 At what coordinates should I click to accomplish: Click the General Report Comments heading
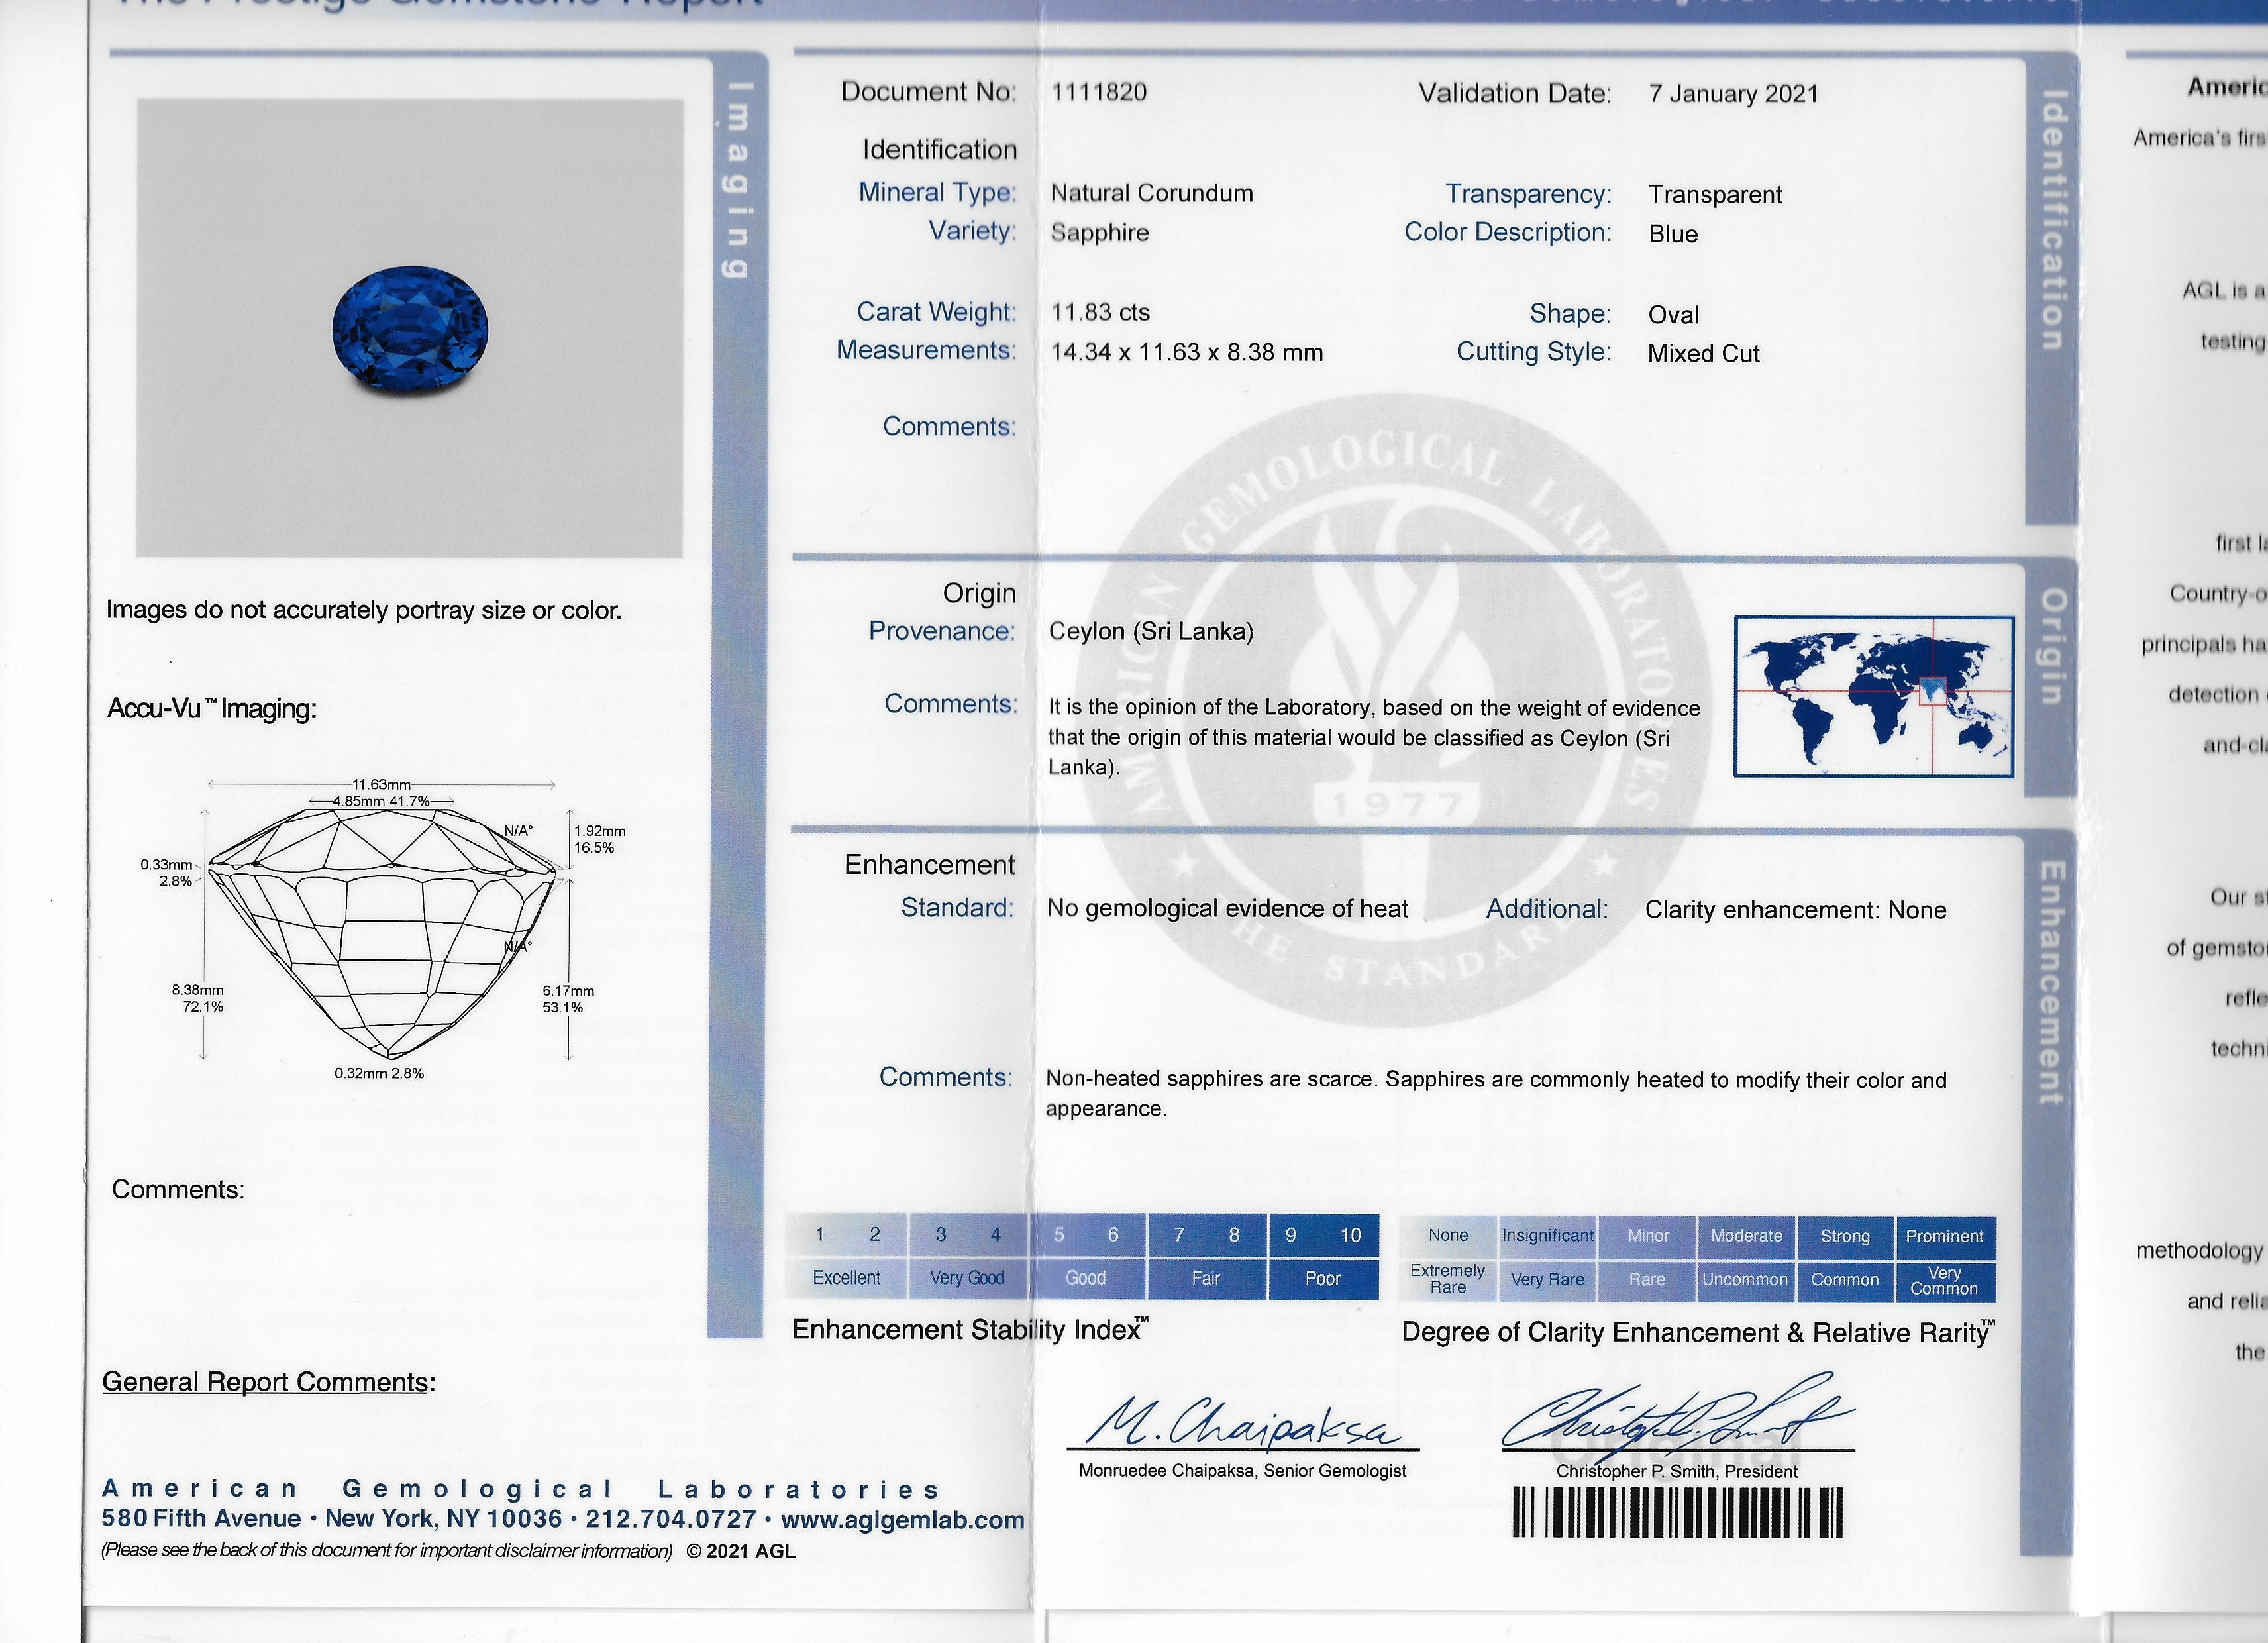(268, 1382)
